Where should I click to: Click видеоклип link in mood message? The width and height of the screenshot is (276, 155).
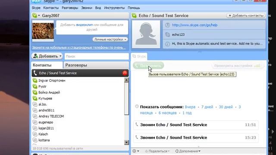pyautogui.click(x=85, y=25)
